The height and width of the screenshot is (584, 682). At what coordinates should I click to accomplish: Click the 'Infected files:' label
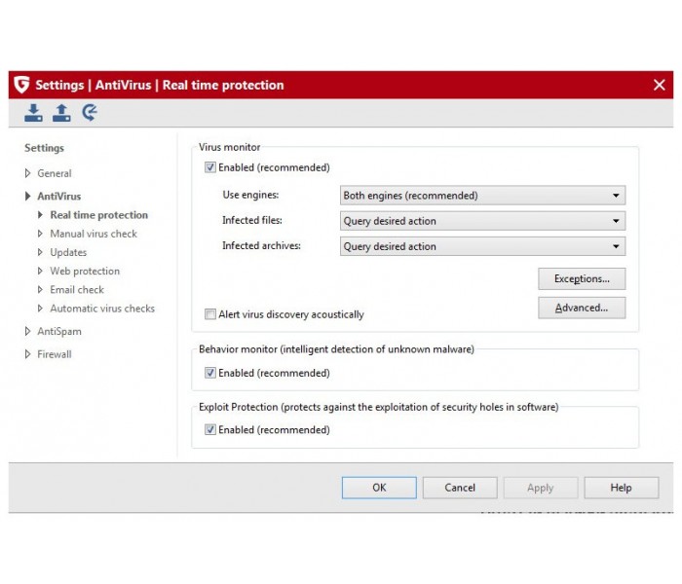pyautogui.click(x=252, y=220)
